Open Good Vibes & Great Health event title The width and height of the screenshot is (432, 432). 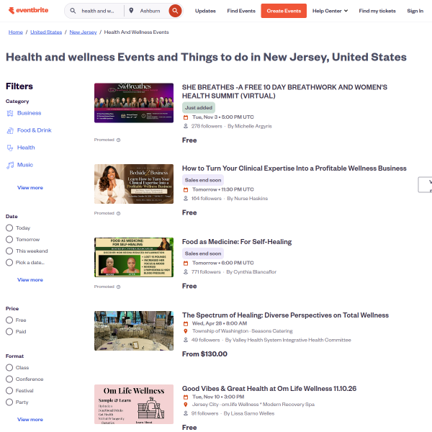269,389
